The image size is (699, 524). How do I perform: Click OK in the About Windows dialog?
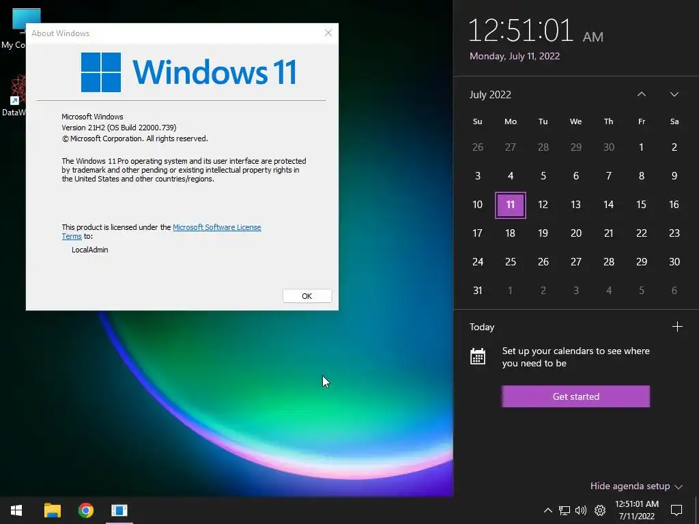307,296
